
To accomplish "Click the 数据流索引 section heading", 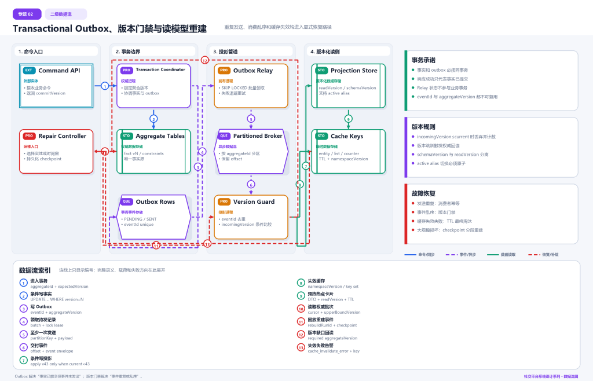I will point(34,270).
